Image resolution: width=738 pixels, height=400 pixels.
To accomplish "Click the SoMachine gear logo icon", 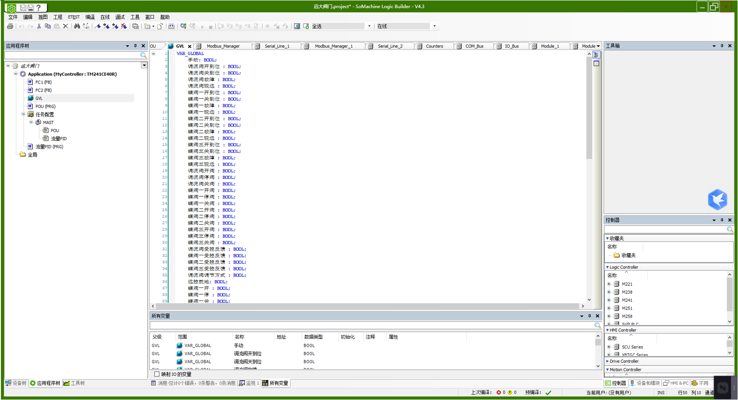I will click(x=11, y=8).
